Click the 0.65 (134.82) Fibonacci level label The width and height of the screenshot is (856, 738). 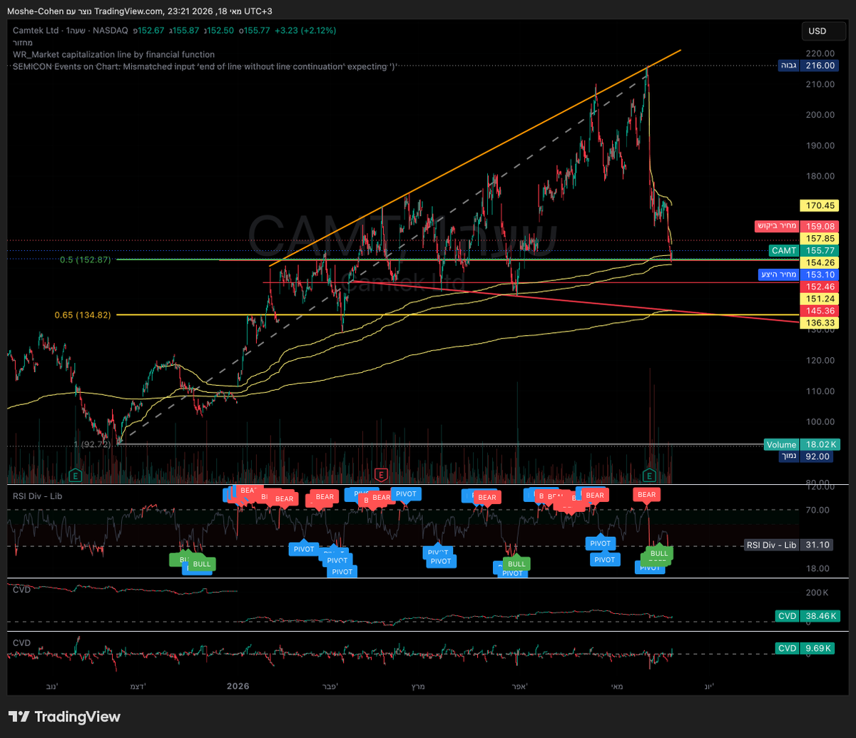pyautogui.click(x=83, y=314)
